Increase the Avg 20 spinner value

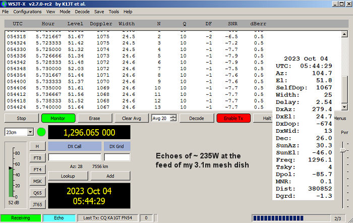[x=173, y=116]
